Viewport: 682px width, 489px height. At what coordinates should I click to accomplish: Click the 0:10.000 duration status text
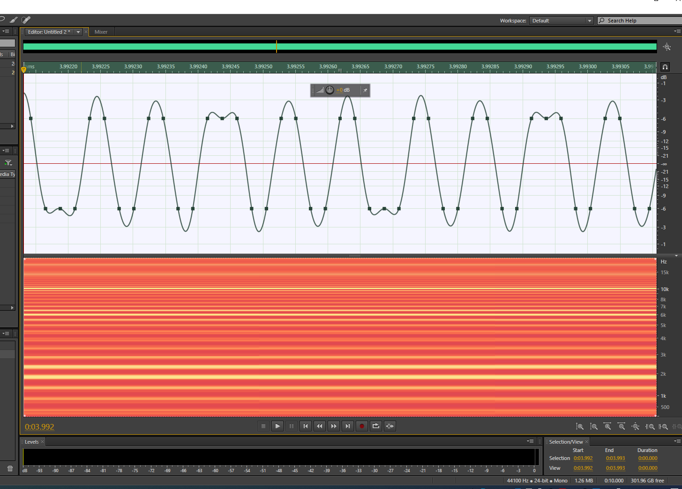point(614,481)
